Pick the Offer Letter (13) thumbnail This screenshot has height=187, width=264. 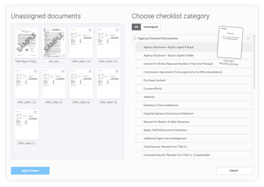click(108, 43)
